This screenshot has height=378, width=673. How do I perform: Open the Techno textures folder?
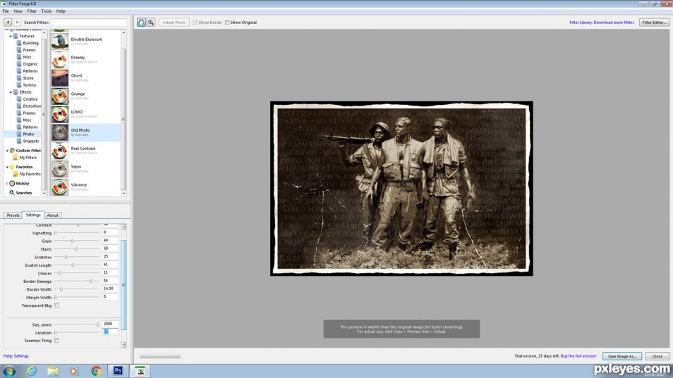point(29,85)
